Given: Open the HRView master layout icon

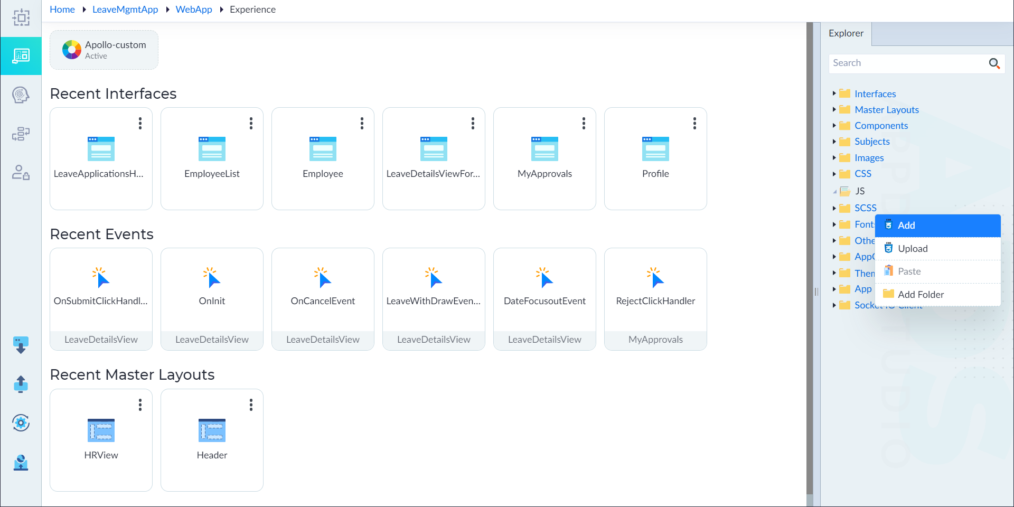Looking at the screenshot, I should pyautogui.click(x=101, y=430).
